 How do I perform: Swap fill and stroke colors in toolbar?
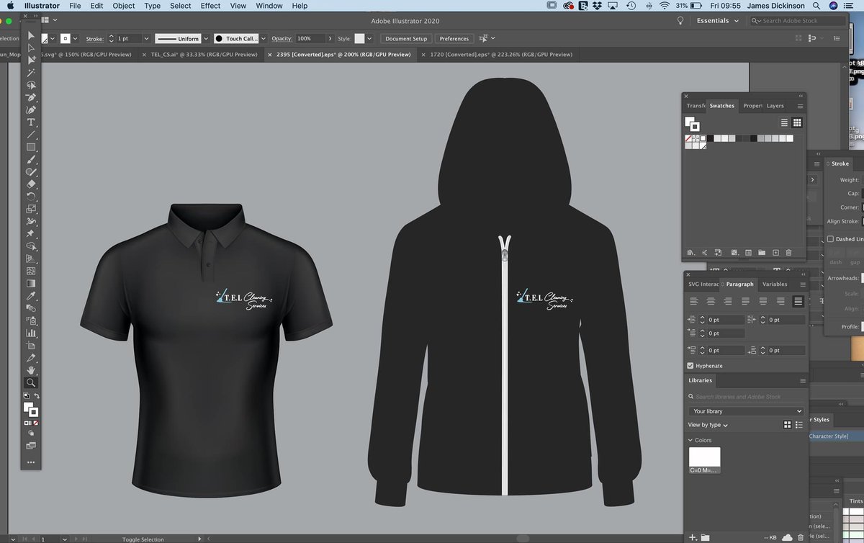point(37,397)
